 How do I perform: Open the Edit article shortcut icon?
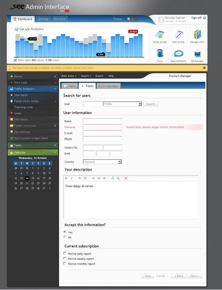(178, 35)
